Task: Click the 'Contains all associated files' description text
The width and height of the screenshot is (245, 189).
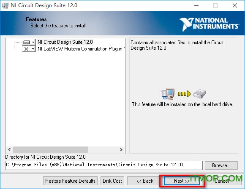Action: pos(177,45)
